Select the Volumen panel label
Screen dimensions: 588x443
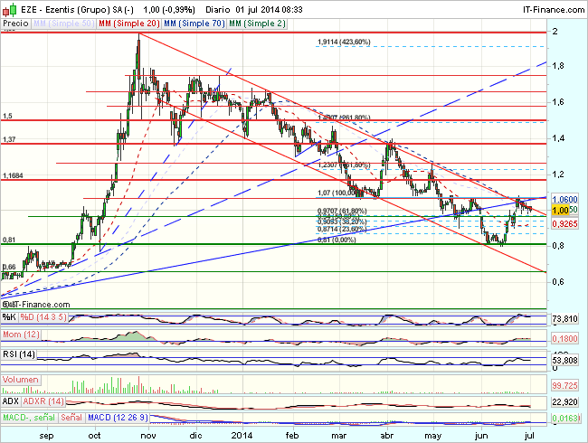[x=22, y=379]
